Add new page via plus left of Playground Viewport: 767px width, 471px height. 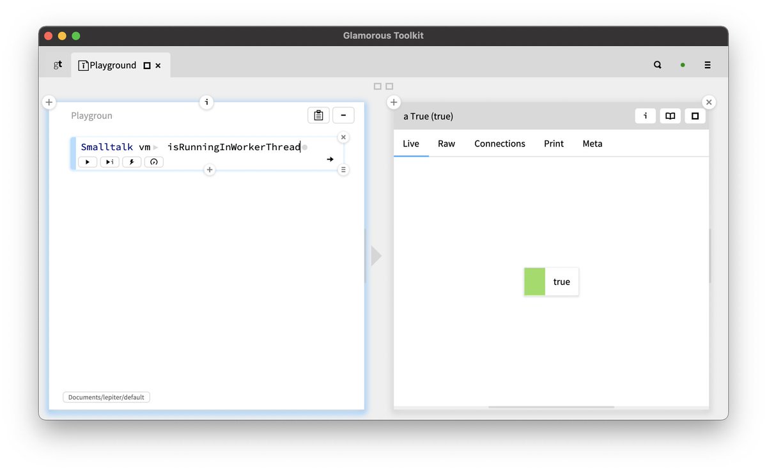pyautogui.click(x=49, y=102)
